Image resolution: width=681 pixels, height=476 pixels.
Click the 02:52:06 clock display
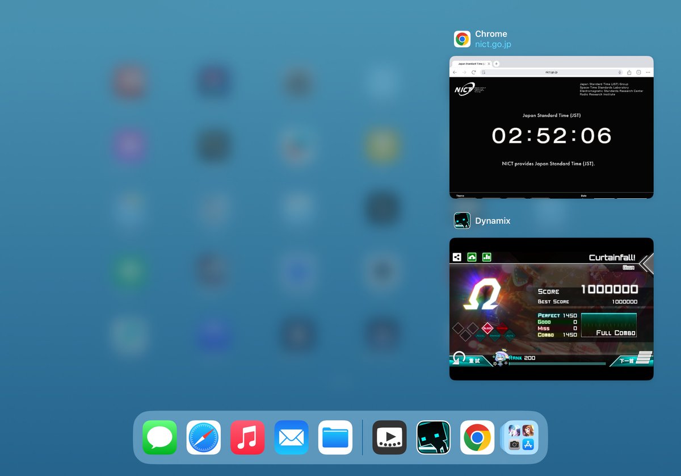[x=552, y=136]
